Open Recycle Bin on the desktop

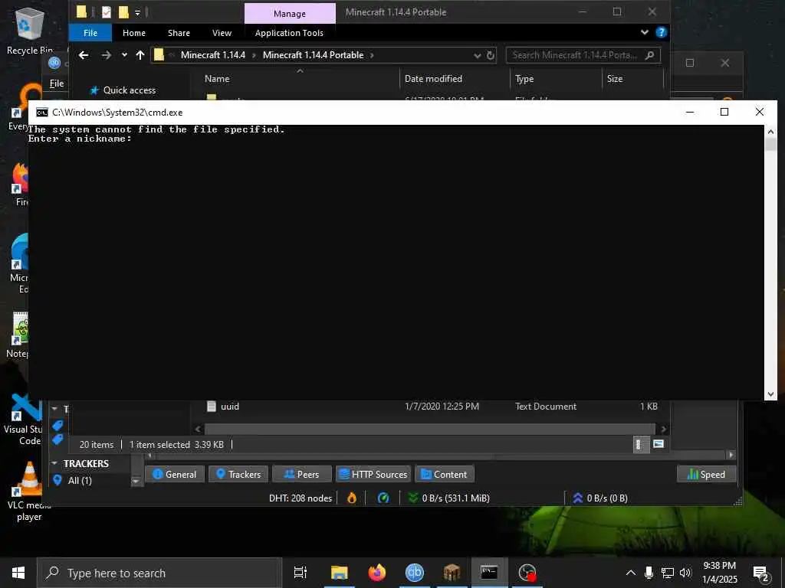[x=30, y=31]
